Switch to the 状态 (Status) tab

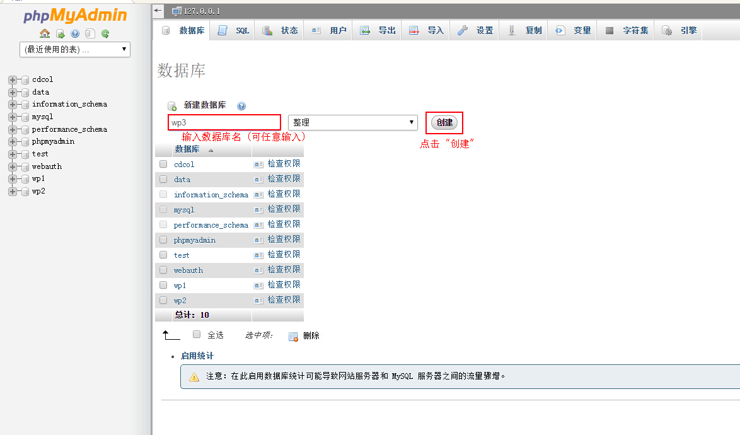[279, 30]
